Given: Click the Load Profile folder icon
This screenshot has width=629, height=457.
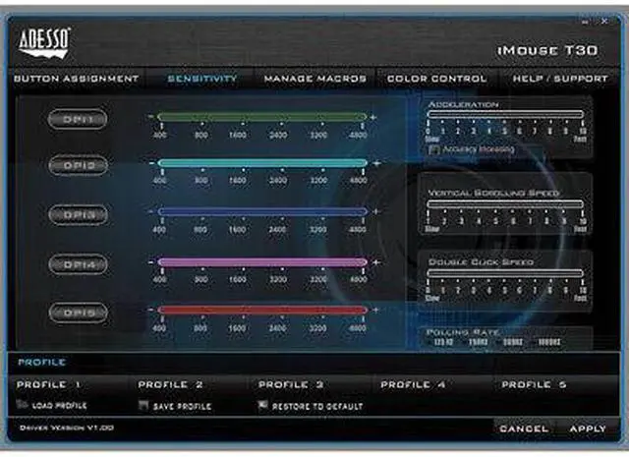Looking at the screenshot, I should click(x=23, y=405).
